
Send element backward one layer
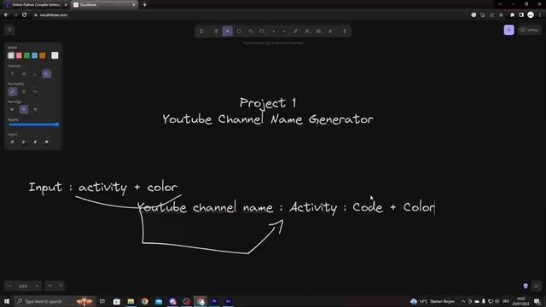[24, 142]
